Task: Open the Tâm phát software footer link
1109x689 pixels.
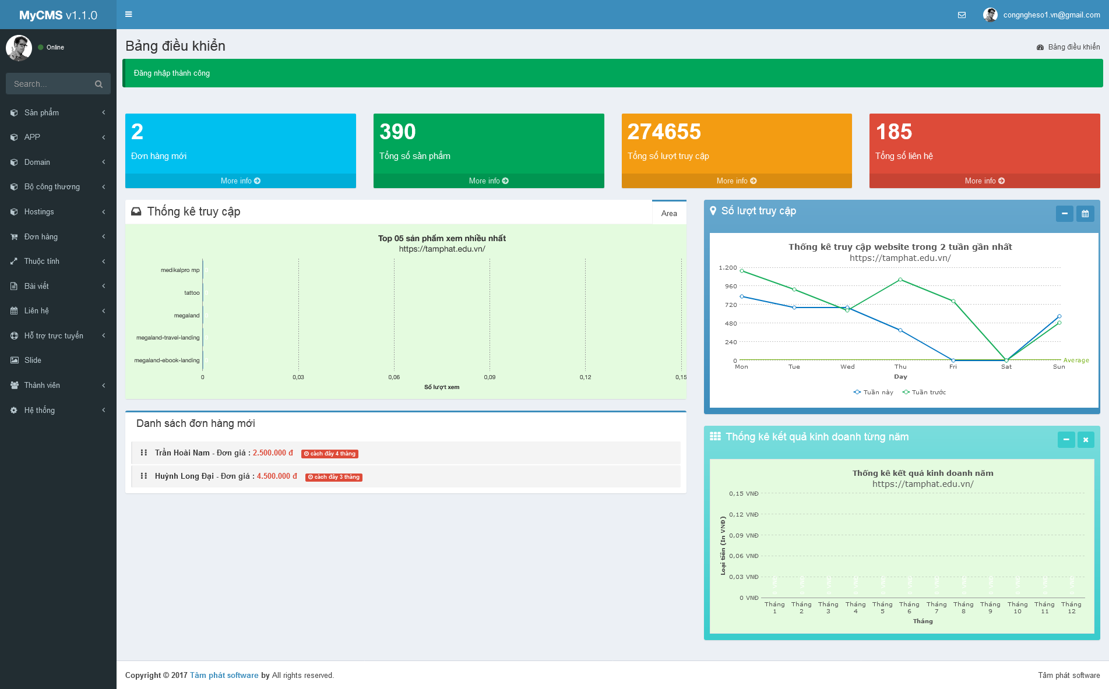Action: (224, 676)
